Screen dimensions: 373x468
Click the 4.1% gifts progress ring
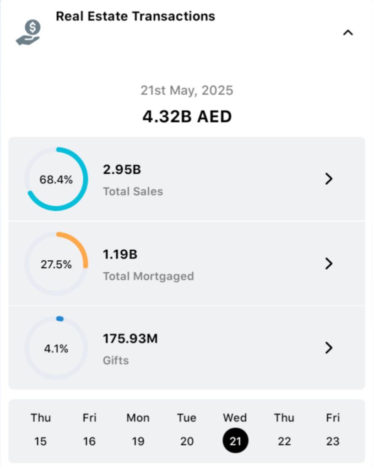click(56, 349)
